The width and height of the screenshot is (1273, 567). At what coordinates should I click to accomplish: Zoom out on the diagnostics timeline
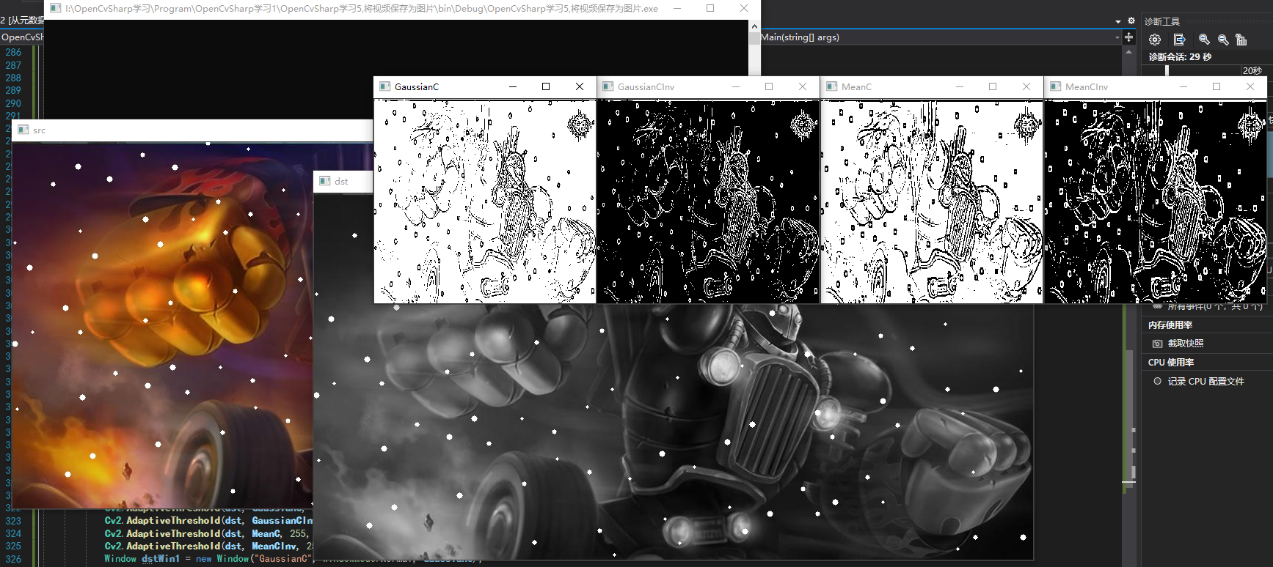[x=1223, y=40]
